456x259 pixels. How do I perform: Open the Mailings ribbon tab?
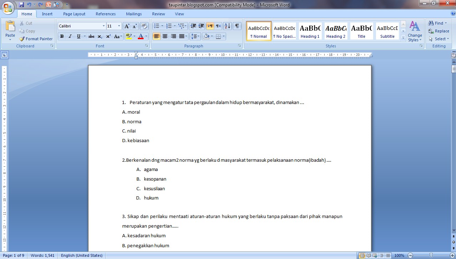[x=134, y=14]
